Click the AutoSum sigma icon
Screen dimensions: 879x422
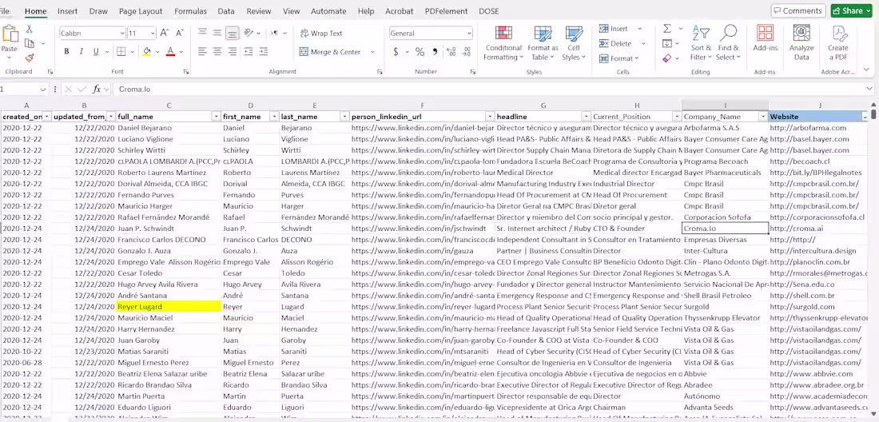pyautogui.click(x=667, y=29)
